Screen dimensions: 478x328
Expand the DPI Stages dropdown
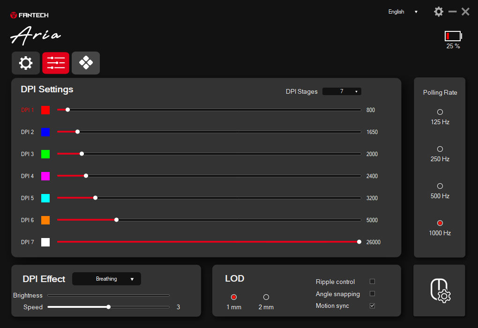coord(342,91)
